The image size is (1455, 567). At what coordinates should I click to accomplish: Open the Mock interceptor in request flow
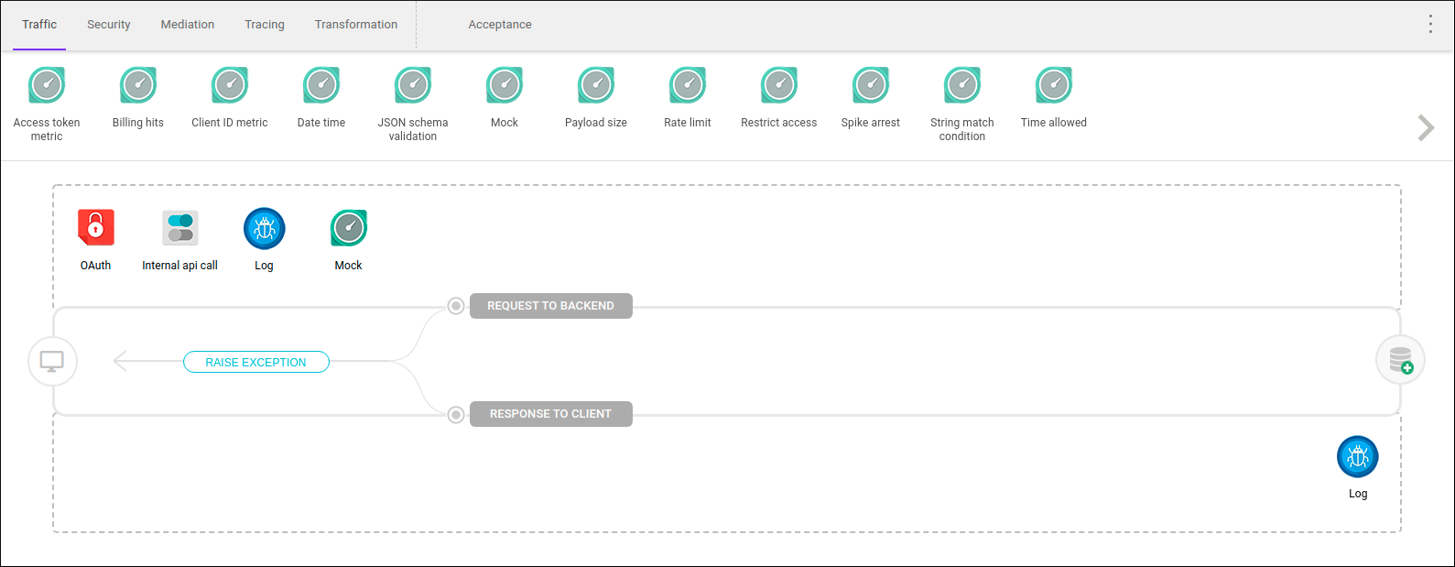tap(349, 228)
